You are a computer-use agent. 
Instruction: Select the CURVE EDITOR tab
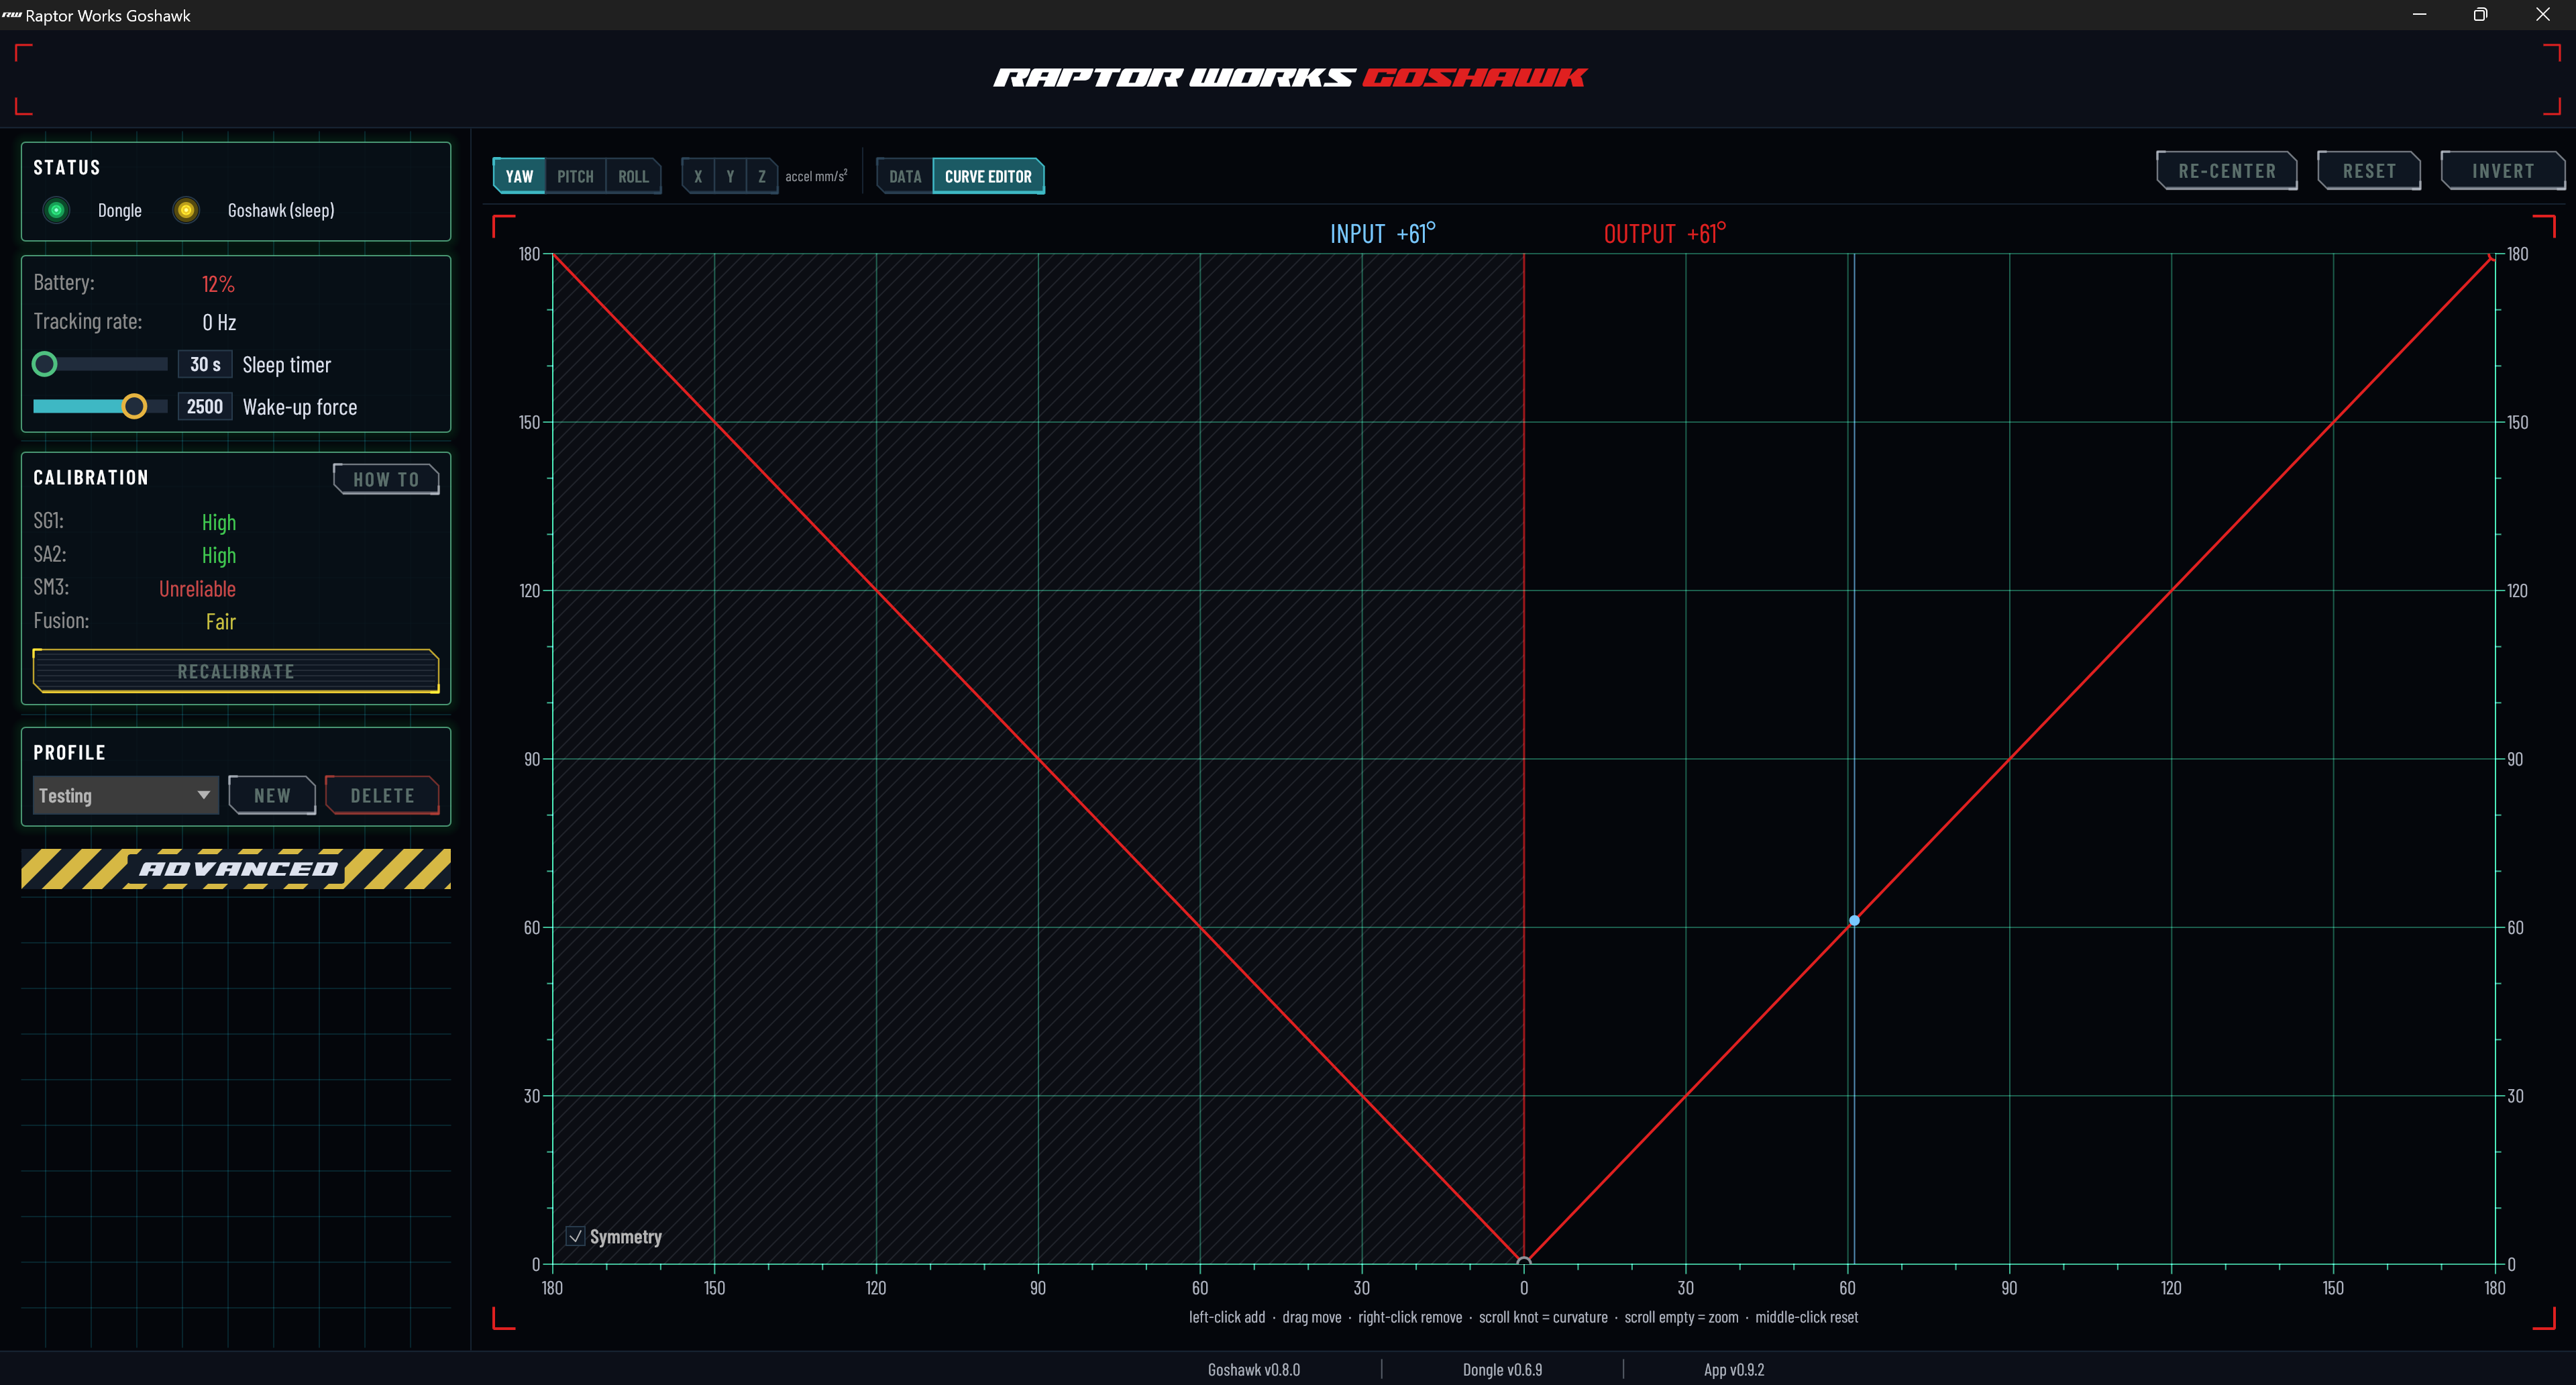tap(988, 176)
